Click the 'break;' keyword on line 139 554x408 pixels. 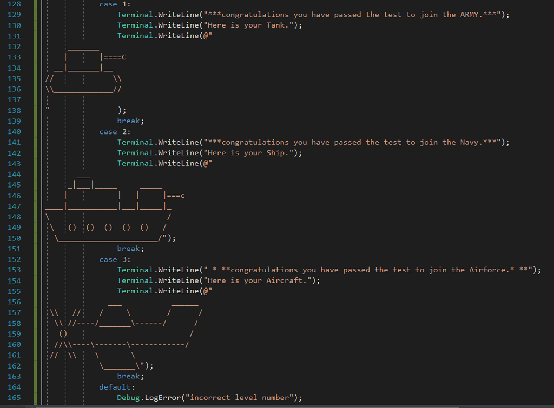(129, 121)
